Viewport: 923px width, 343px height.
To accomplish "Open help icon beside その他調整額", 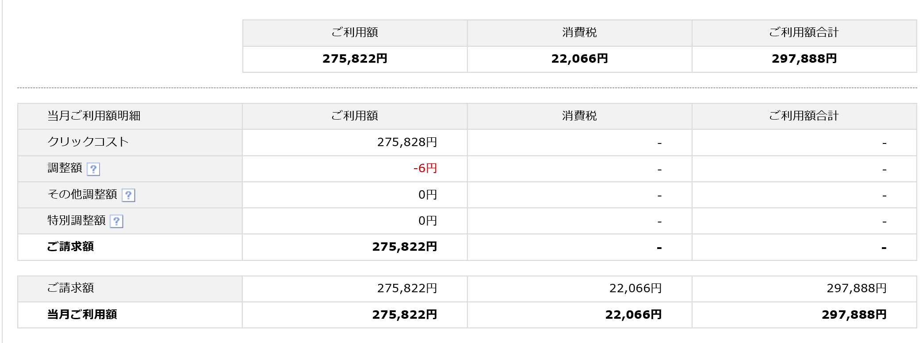I will point(128,195).
